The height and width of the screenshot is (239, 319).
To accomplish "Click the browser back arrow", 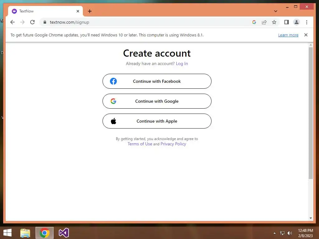I will tap(12, 22).
